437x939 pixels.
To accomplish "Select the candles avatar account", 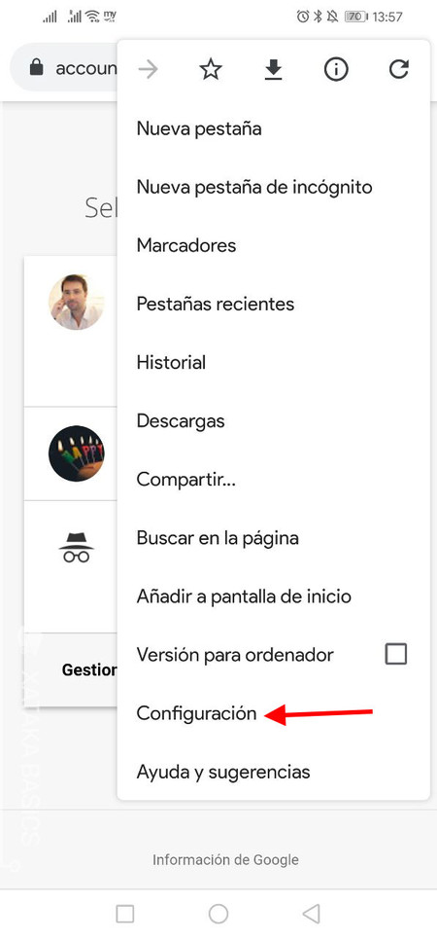I will (x=76, y=453).
